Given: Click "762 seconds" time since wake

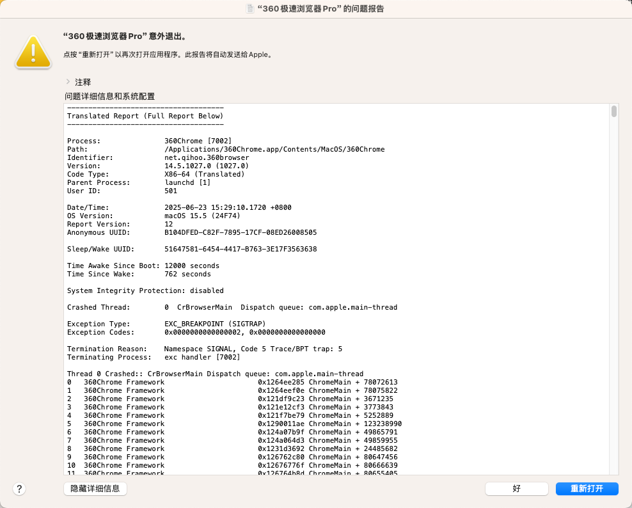Looking at the screenshot, I should coord(187,274).
